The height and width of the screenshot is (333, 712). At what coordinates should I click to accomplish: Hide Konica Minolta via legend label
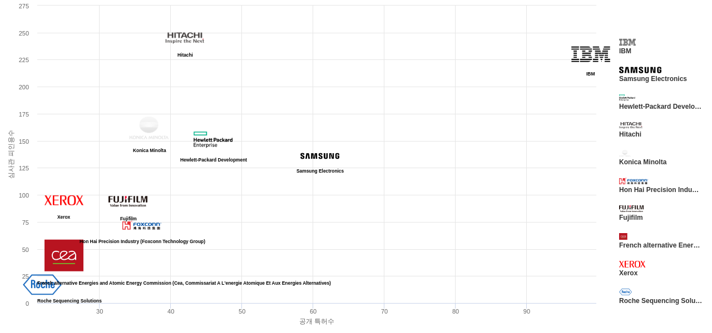point(642,162)
